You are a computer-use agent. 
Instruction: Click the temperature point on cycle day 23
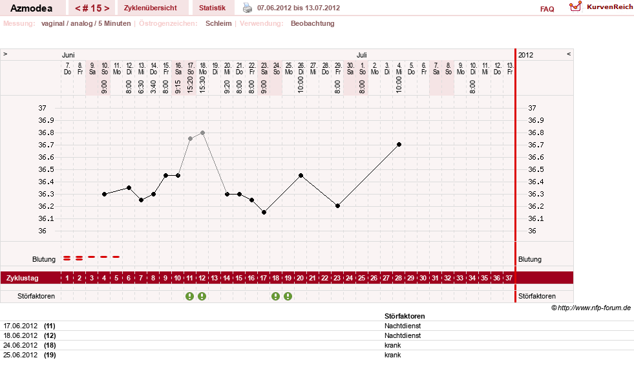coord(337,206)
